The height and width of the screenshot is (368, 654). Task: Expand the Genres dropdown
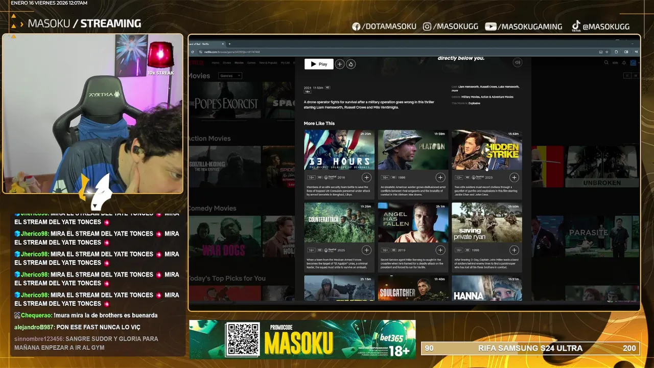[230, 76]
